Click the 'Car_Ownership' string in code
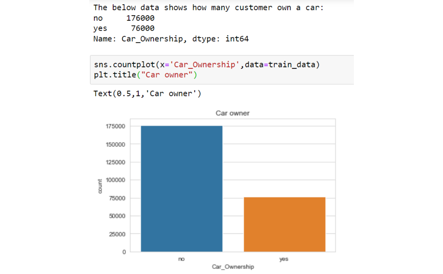This screenshot has height=274, width=443. point(204,65)
